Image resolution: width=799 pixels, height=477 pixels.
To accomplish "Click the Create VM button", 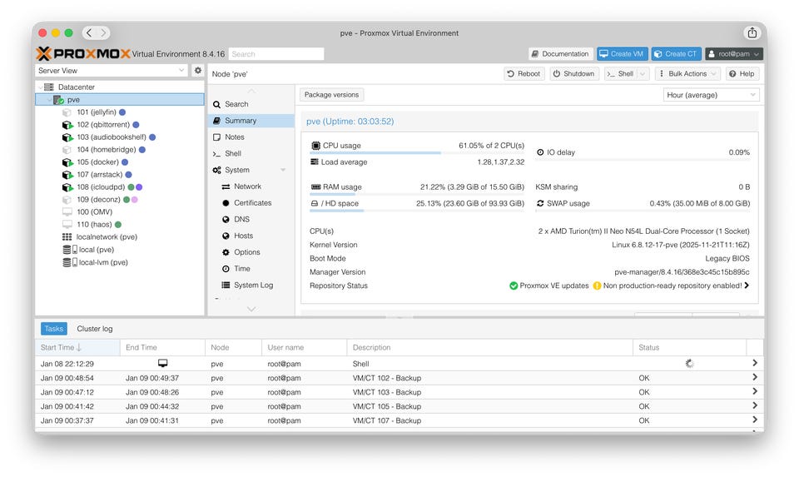I will 621,54.
